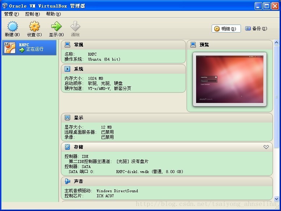
Task: Open the Storage (存储) section header title
Action: point(78,147)
